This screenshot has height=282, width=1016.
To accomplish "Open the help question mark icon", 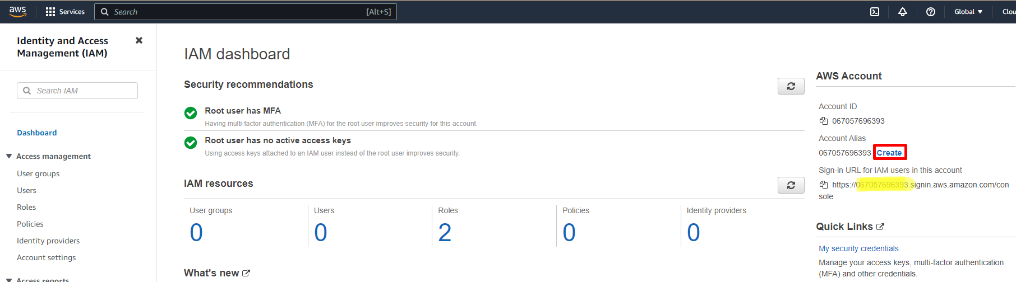I will click(930, 12).
